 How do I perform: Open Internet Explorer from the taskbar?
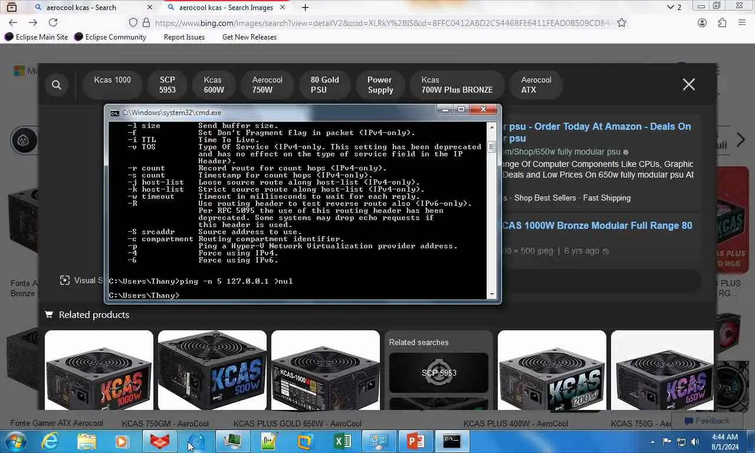(x=50, y=441)
